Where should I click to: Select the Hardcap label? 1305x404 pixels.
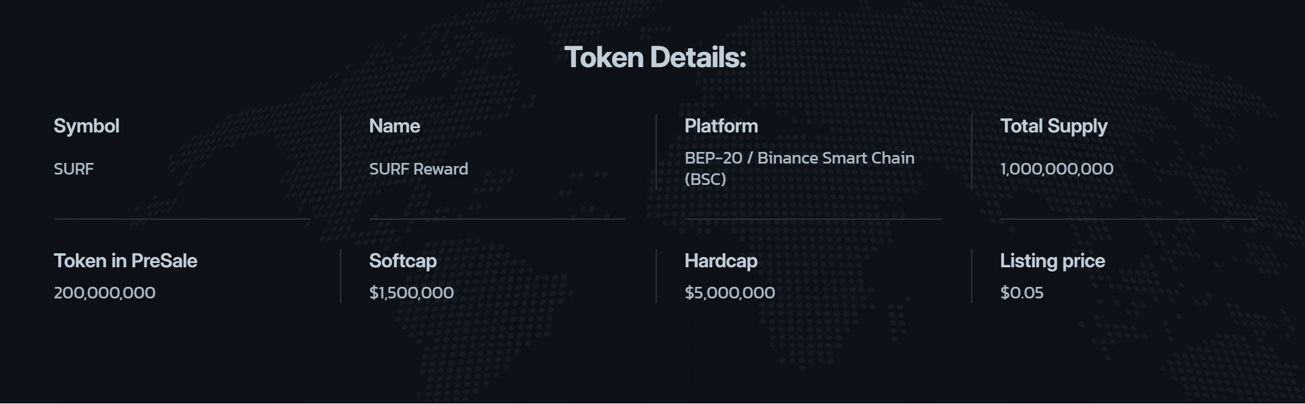[721, 261]
